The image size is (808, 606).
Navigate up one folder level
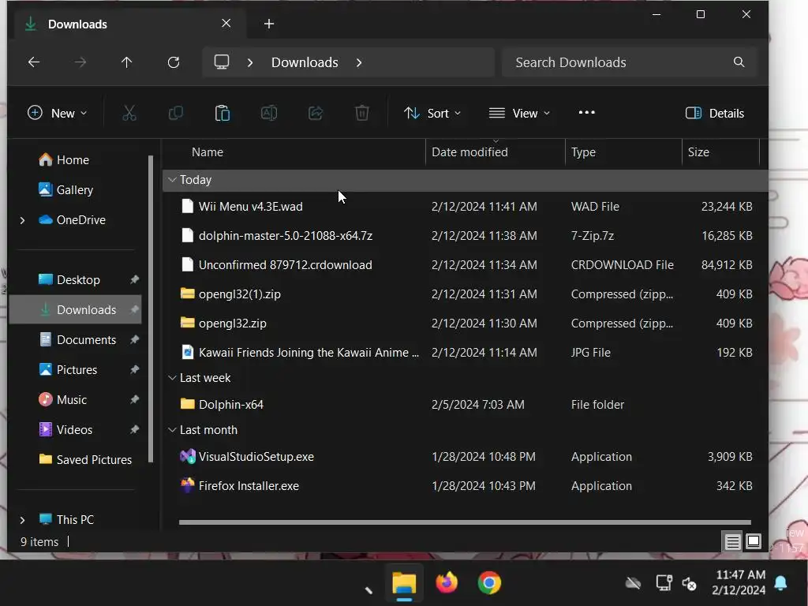tap(126, 62)
